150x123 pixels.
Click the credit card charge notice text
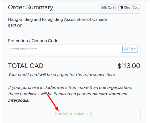(62, 75)
